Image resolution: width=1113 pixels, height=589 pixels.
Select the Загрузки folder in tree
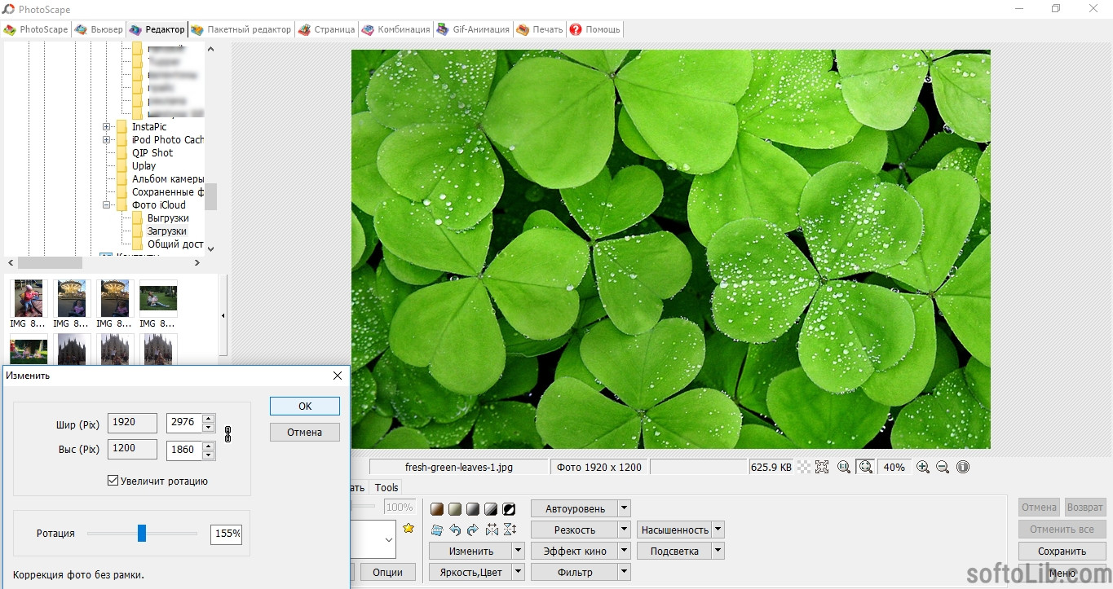[166, 231]
